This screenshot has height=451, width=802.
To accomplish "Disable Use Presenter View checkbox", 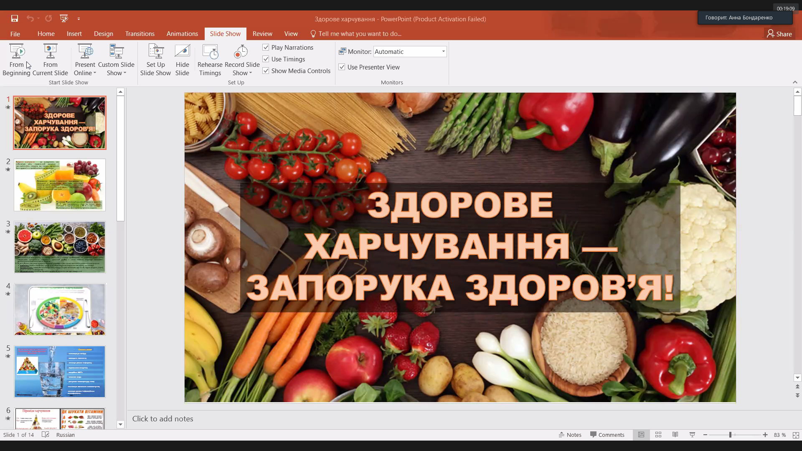I will coord(342,67).
